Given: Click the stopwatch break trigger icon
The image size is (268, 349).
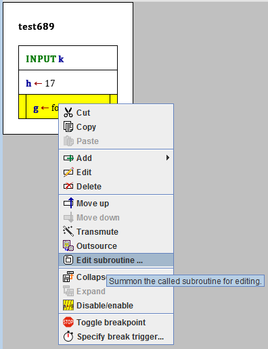Looking at the screenshot, I should pos(68,336).
